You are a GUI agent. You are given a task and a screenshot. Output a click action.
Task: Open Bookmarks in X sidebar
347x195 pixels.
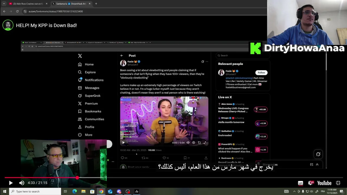pos(89,111)
